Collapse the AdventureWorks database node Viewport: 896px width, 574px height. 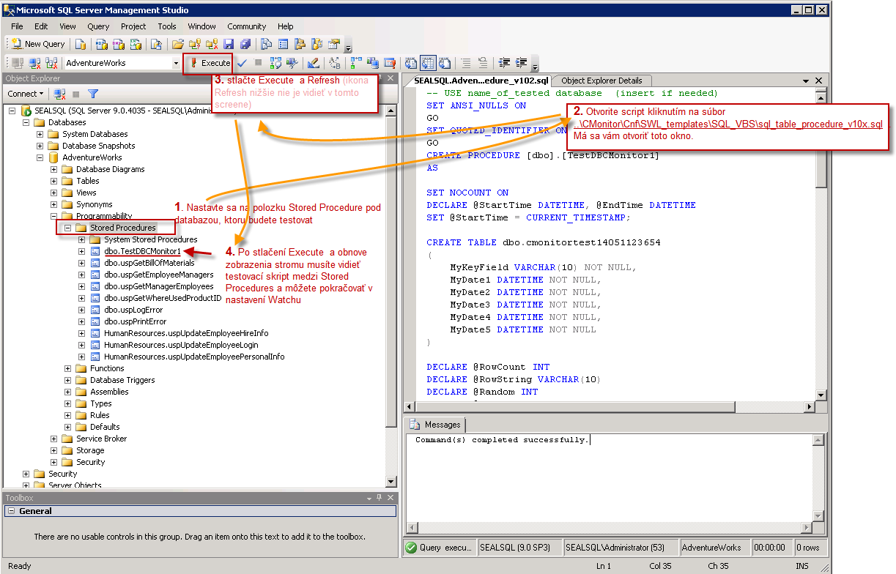[40, 157]
